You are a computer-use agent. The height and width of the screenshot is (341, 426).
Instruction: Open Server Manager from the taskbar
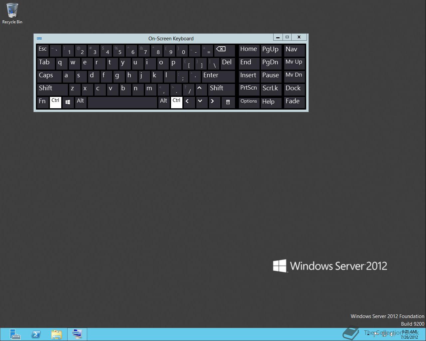click(15, 334)
